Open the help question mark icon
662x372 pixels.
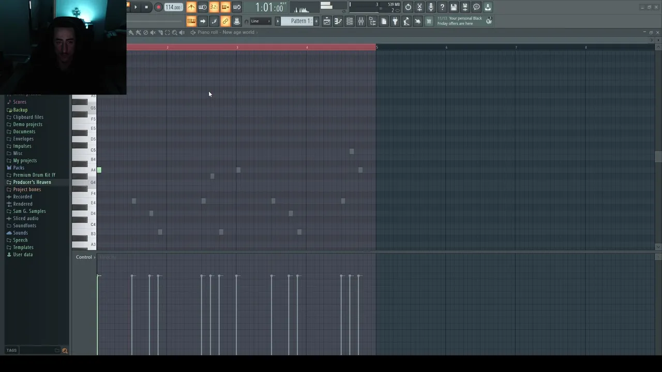442,7
